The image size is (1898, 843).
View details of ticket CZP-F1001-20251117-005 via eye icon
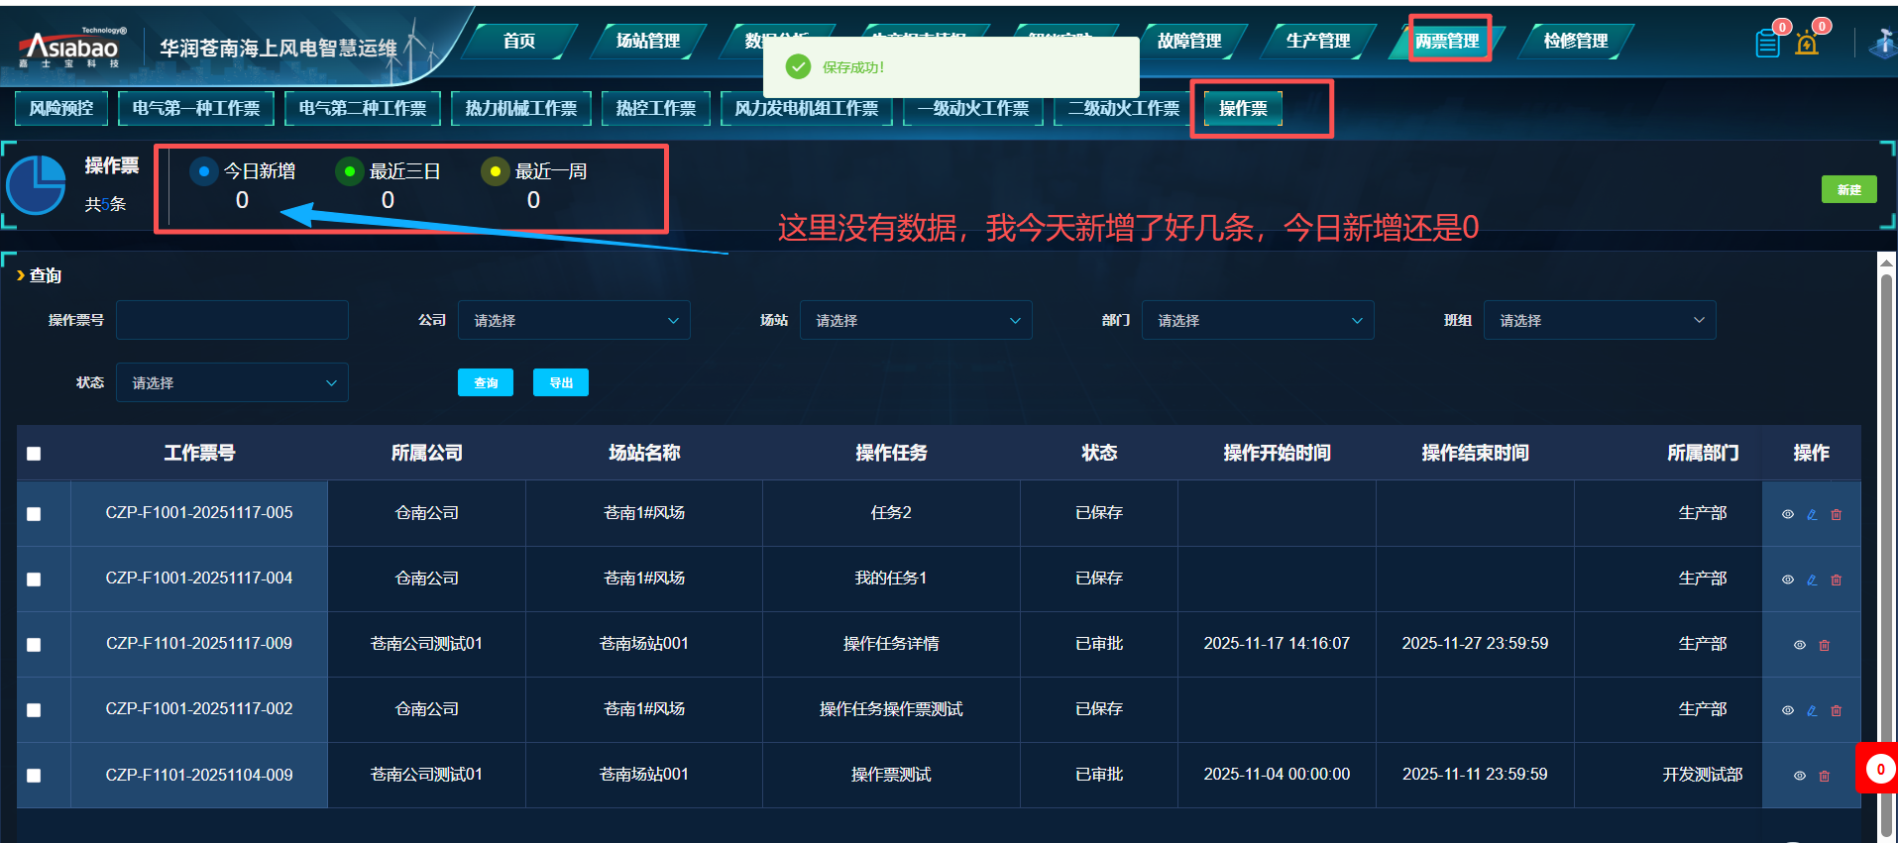coord(1788,514)
